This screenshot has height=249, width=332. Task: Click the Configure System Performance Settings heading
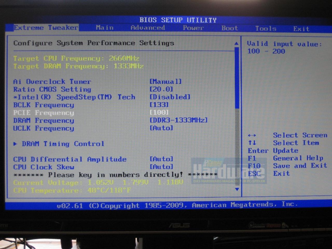[x=94, y=43]
